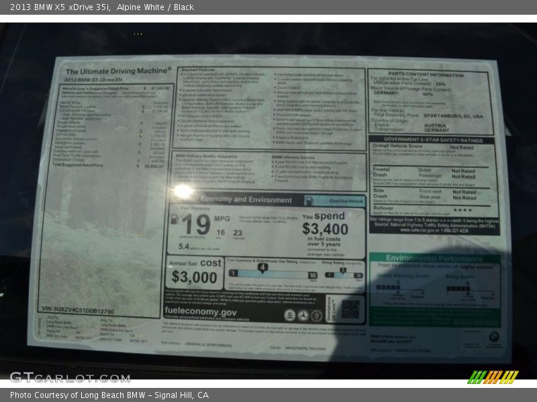
Task: Click the www.safercar.gov source line
Action: pyautogui.click(x=434, y=230)
